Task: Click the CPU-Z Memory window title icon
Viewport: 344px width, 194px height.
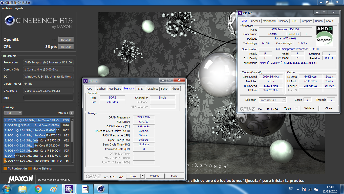Action: 85,81
